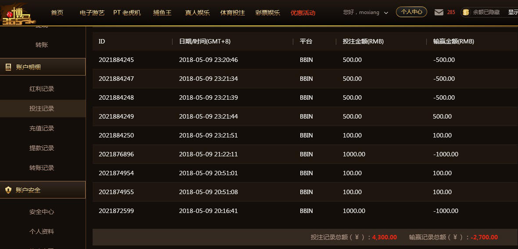
Task: Click the 日期/时间(GMT+8) column header
Action: [x=205, y=41]
